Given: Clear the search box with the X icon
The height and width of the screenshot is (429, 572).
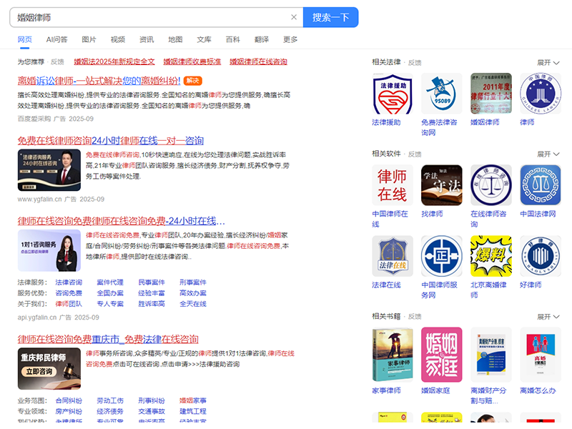Looking at the screenshot, I should pos(293,17).
